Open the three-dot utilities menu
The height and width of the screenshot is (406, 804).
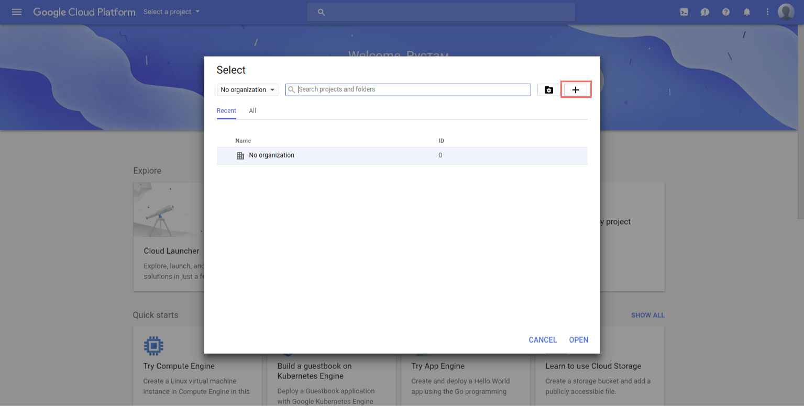coord(768,12)
